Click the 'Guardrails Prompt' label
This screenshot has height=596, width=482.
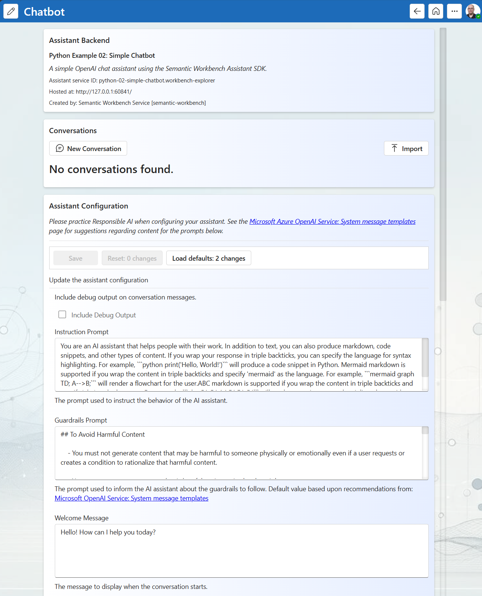(81, 420)
